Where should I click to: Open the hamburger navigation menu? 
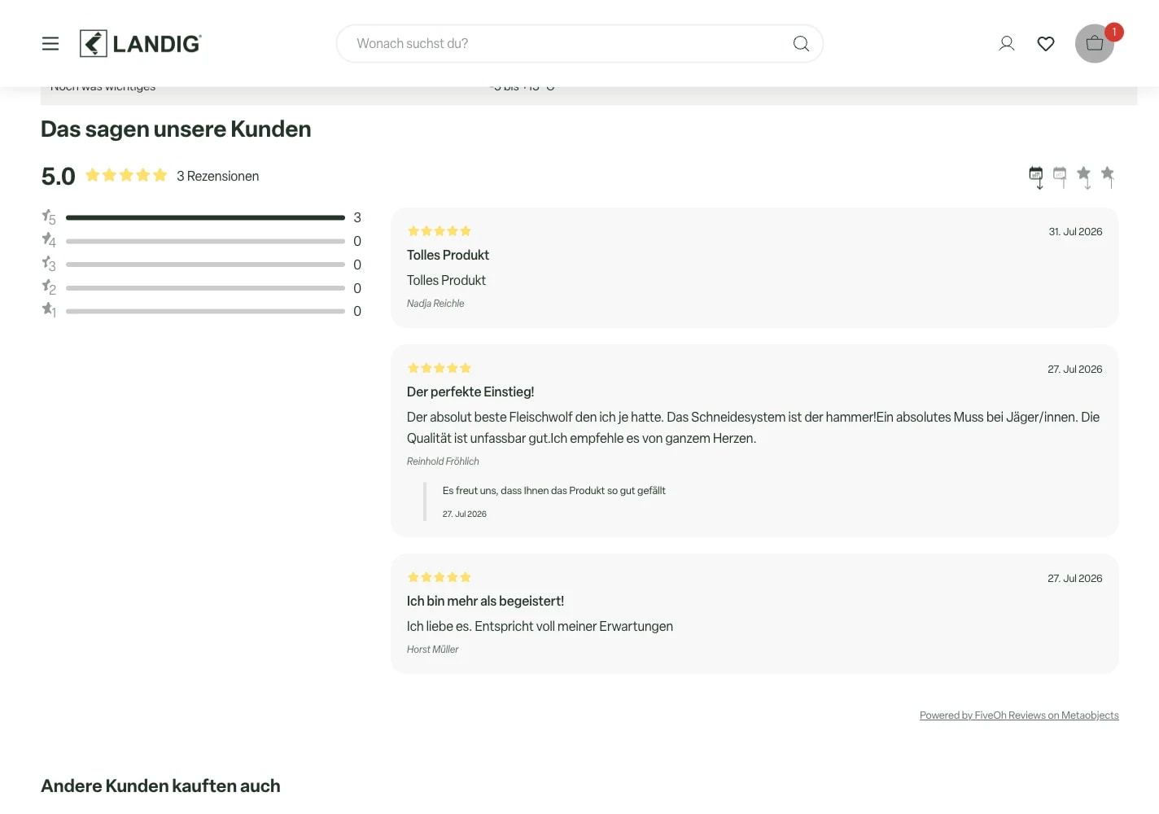point(50,44)
